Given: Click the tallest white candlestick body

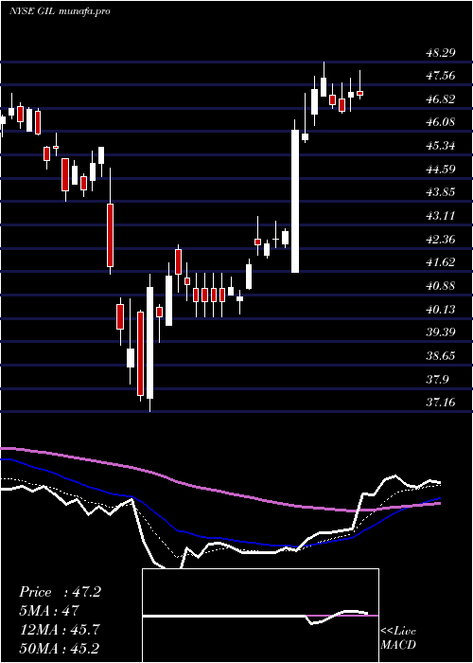Looking at the screenshot, I should [295, 201].
